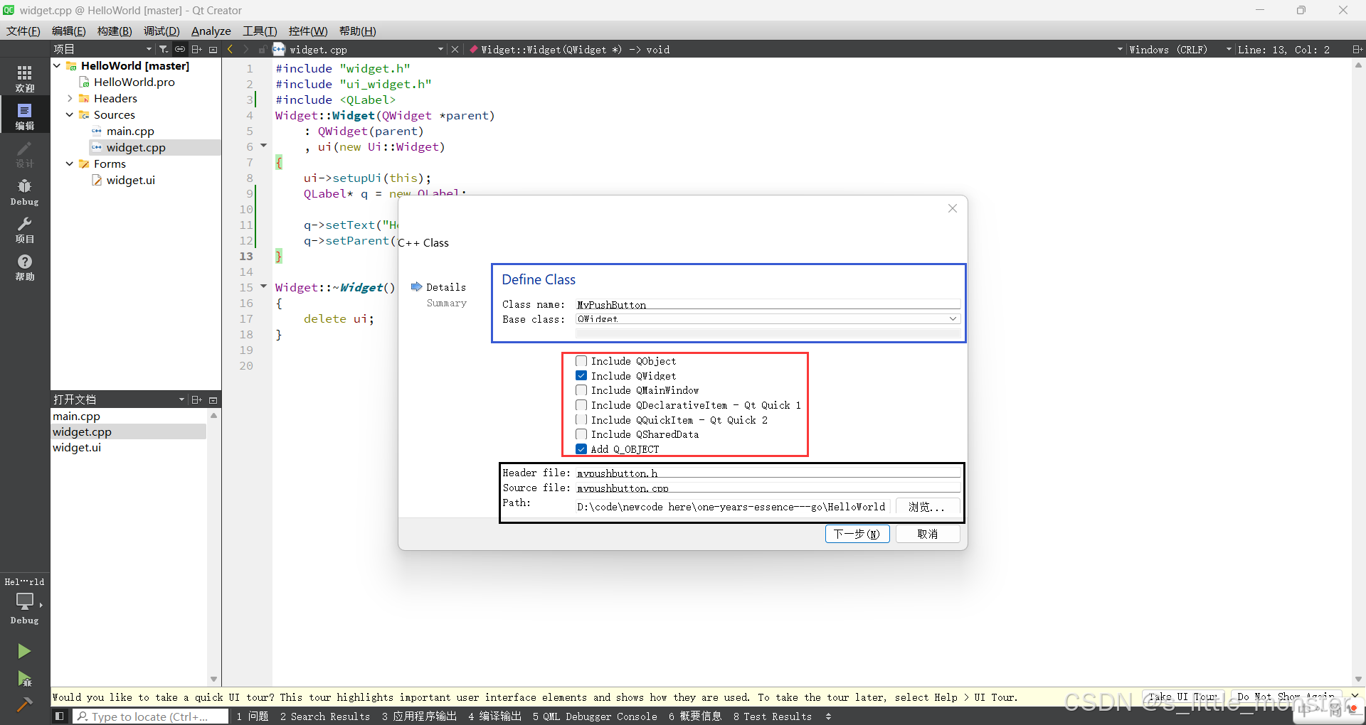Switch to Debug mode in sidebar
The image size is (1366, 725).
tap(25, 192)
